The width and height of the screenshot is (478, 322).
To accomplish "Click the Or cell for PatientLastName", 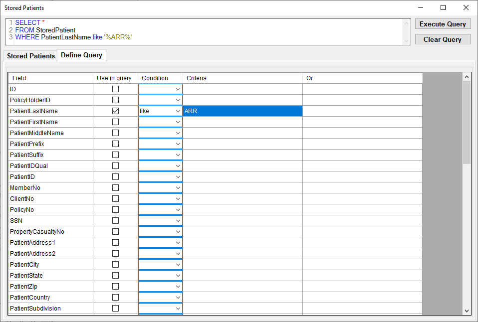I will pos(362,111).
